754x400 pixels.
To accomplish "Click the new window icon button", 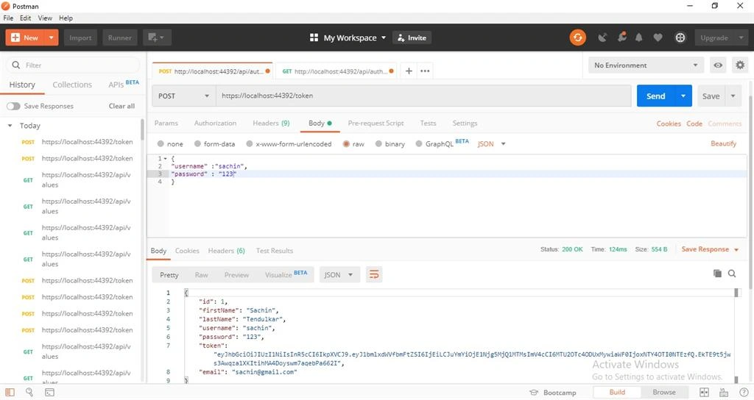I will [157, 37].
